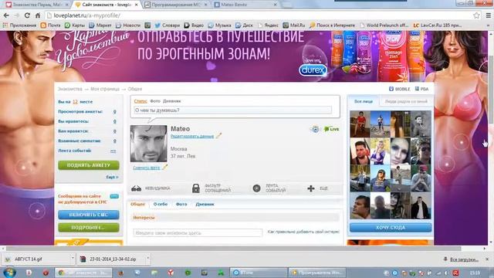Select the Общее profile tab
Image resolution: width=494 pixels, height=278 pixels.
(x=137, y=204)
